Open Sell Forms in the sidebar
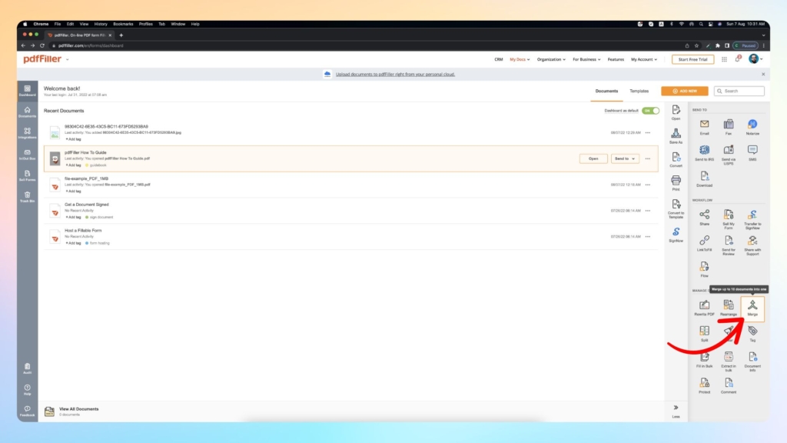Screen dimensions: 787x443 point(27,175)
